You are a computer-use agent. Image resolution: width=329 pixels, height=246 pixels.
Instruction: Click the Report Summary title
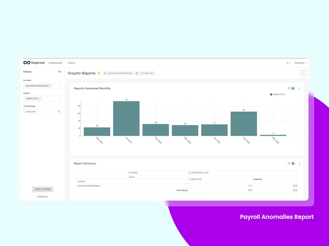85,164
